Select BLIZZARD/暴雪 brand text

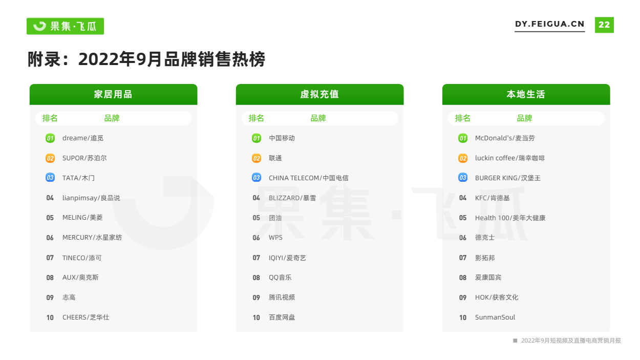click(292, 198)
